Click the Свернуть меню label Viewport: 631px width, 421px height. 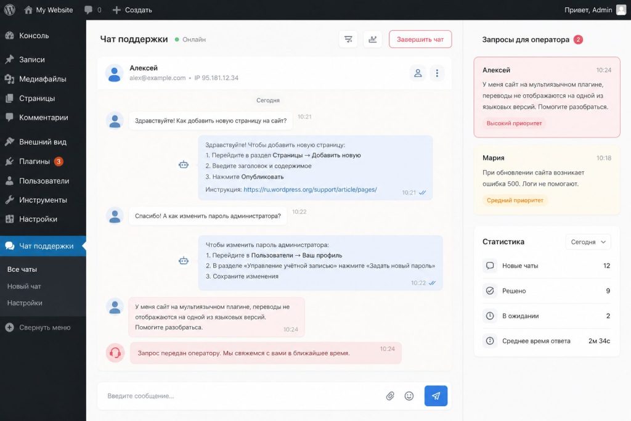tap(44, 328)
